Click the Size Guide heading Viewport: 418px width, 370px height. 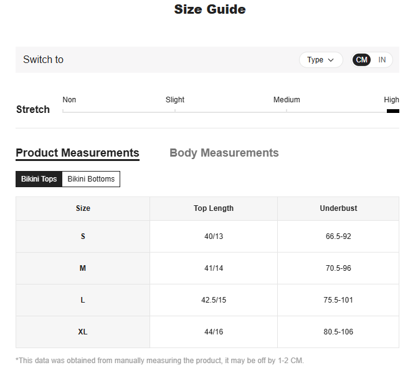(210, 9)
